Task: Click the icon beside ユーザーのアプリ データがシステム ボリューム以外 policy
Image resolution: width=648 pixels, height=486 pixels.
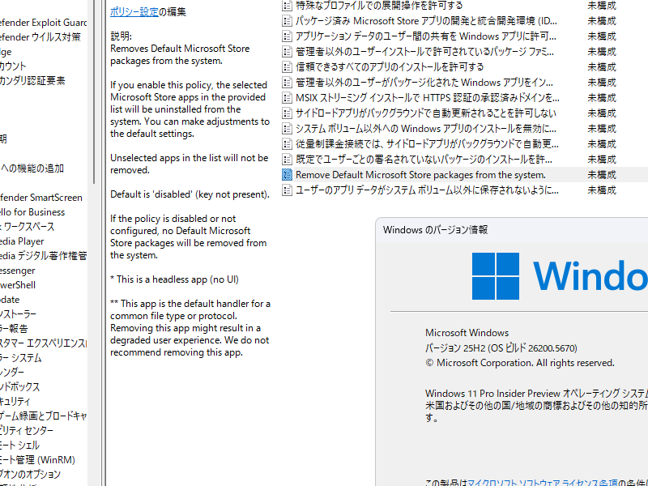Action: pyautogui.click(x=287, y=190)
